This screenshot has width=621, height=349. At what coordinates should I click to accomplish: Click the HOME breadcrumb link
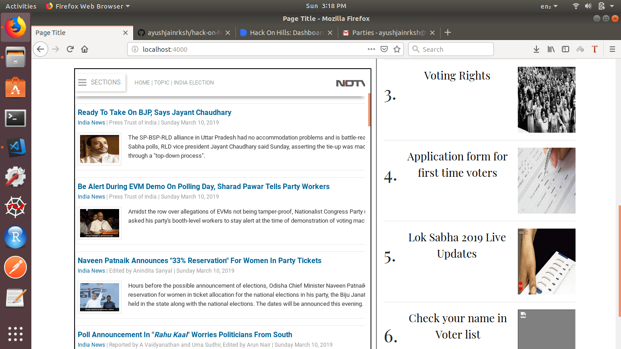click(x=142, y=83)
